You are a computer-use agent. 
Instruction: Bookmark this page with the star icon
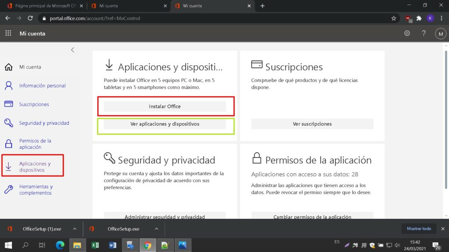[393, 18]
